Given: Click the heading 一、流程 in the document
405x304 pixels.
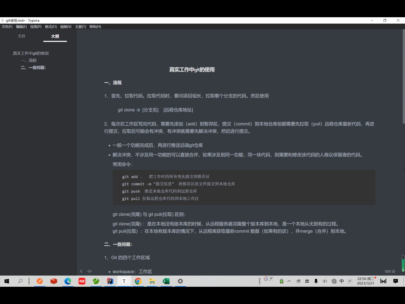Looking at the screenshot, I should 113,83.
